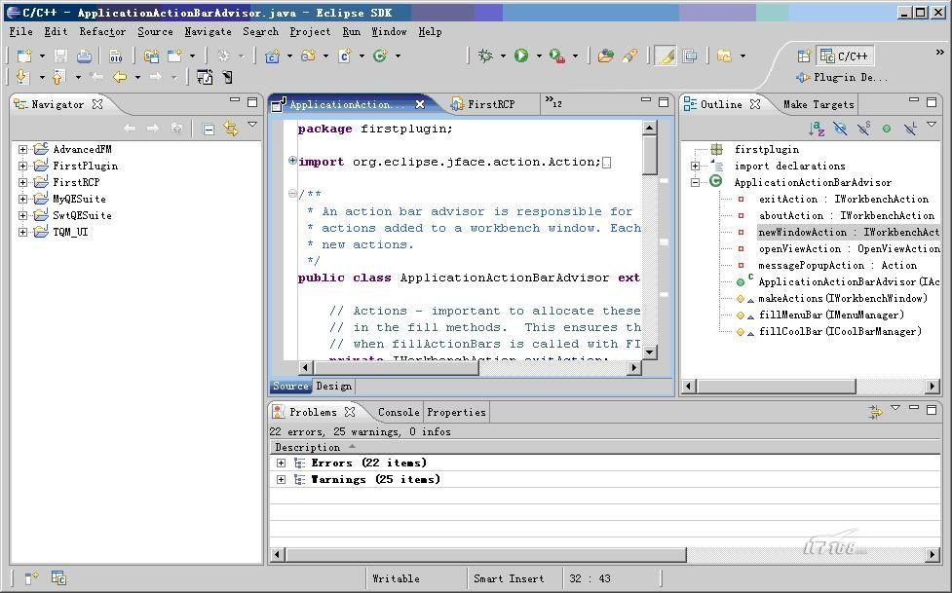952x593 pixels.
Task: Click the binary 010 build icon
Action: (115, 56)
